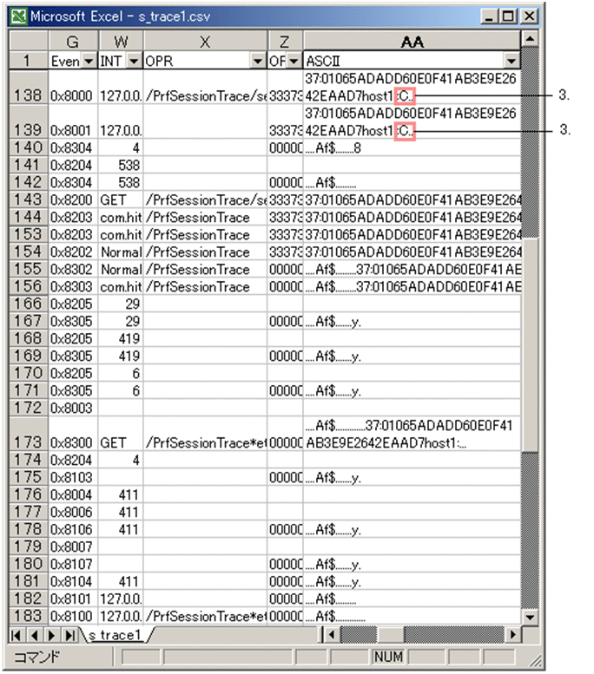Click the vertical scrollbar down arrow
594x674 pixels.
[x=529, y=617]
